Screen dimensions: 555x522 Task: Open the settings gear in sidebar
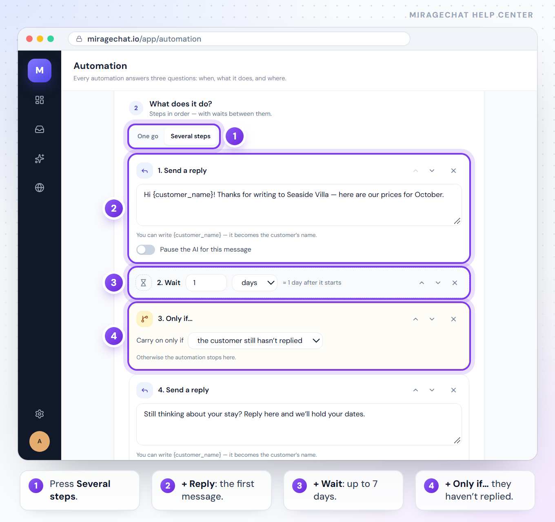point(40,414)
